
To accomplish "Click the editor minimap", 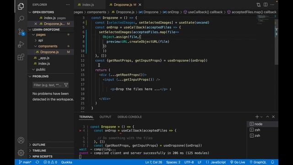I will (x=266, y=19).
